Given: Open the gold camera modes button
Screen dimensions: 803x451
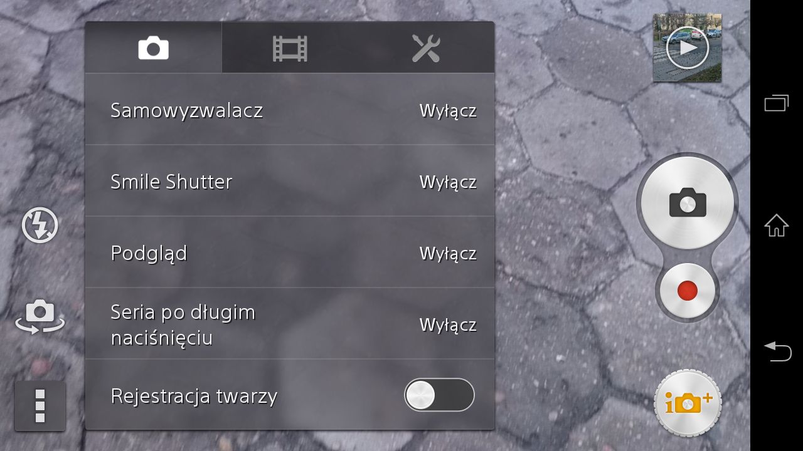Looking at the screenshot, I should pyautogui.click(x=688, y=403).
